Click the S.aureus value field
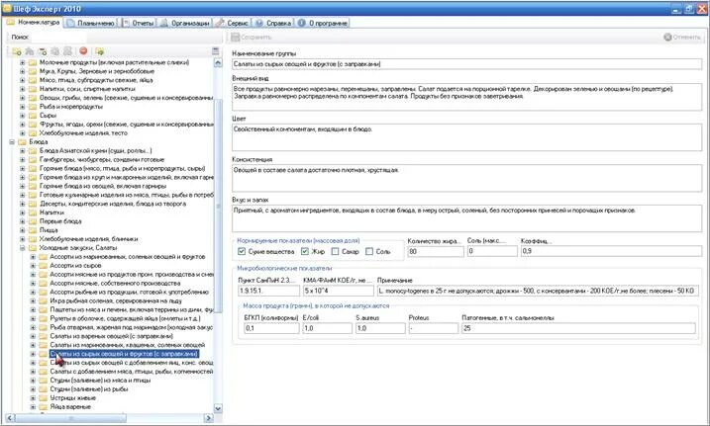This screenshot has height=426, width=710. [380, 328]
